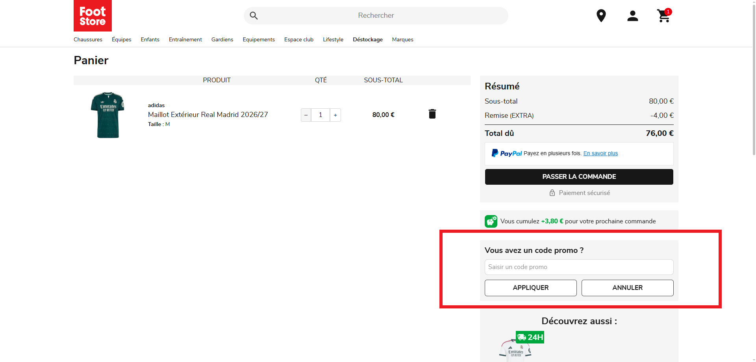Open the Lifestyle menu
The width and height of the screenshot is (756, 362).
333,39
